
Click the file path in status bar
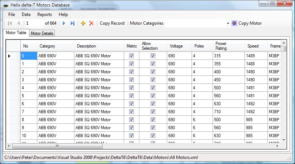click(x=101, y=157)
